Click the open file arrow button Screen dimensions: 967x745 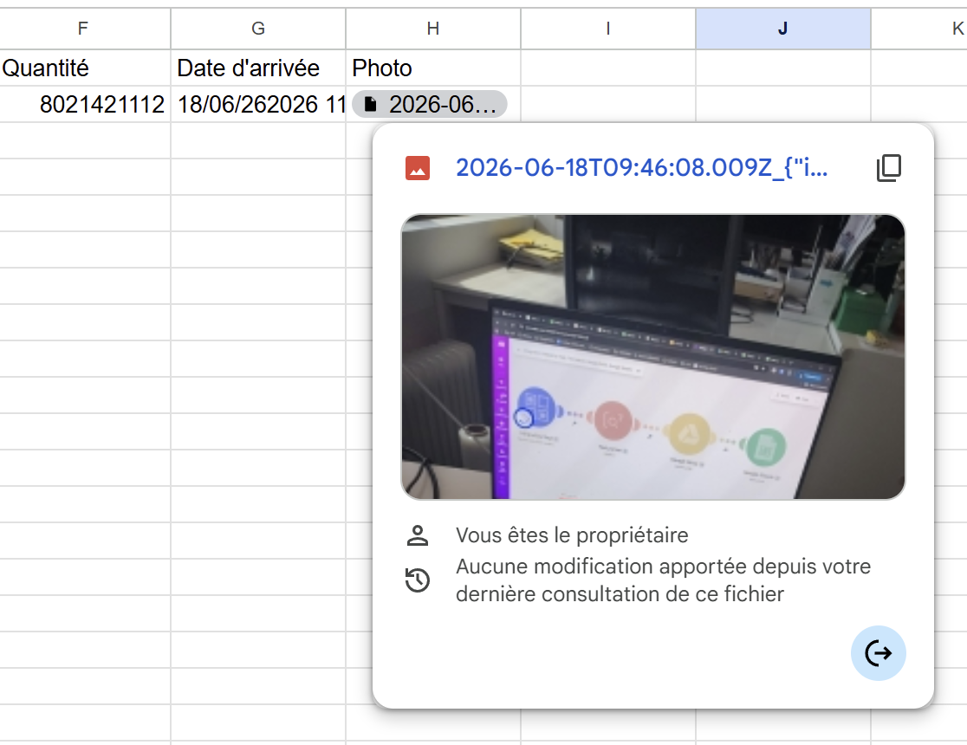pyautogui.click(x=879, y=653)
